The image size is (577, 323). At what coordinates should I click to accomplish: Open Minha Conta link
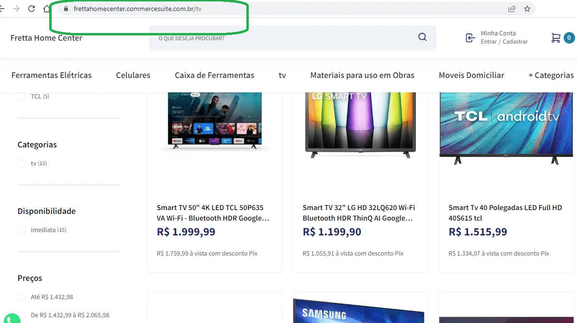tap(498, 33)
